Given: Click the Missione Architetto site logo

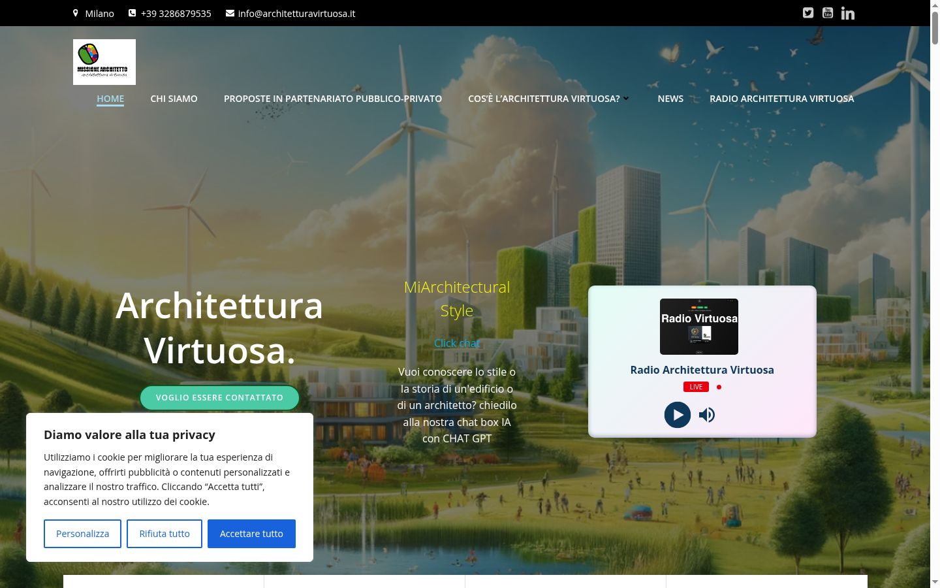Looking at the screenshot, I should tap(104, 62).
